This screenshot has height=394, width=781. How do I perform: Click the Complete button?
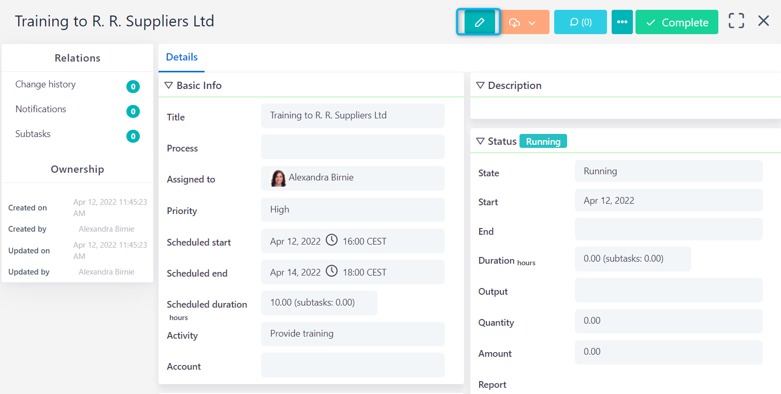tap(676, 22)
